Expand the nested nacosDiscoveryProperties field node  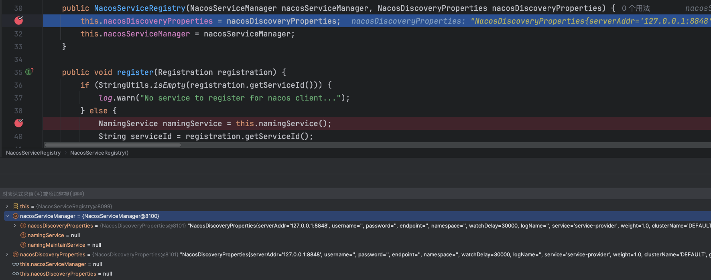click(15, 226)
